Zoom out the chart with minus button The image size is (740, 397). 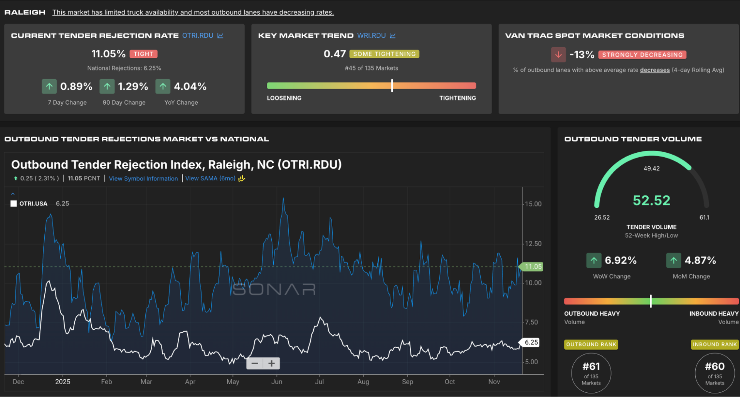255,364
